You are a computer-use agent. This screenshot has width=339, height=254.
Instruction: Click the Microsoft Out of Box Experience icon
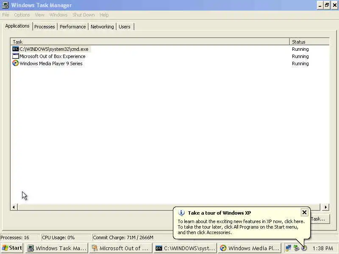pyautogui.click(x=16, y=56)
